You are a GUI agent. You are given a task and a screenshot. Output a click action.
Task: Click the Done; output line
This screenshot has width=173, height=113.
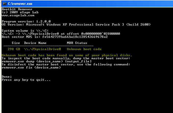pos(7,77)
